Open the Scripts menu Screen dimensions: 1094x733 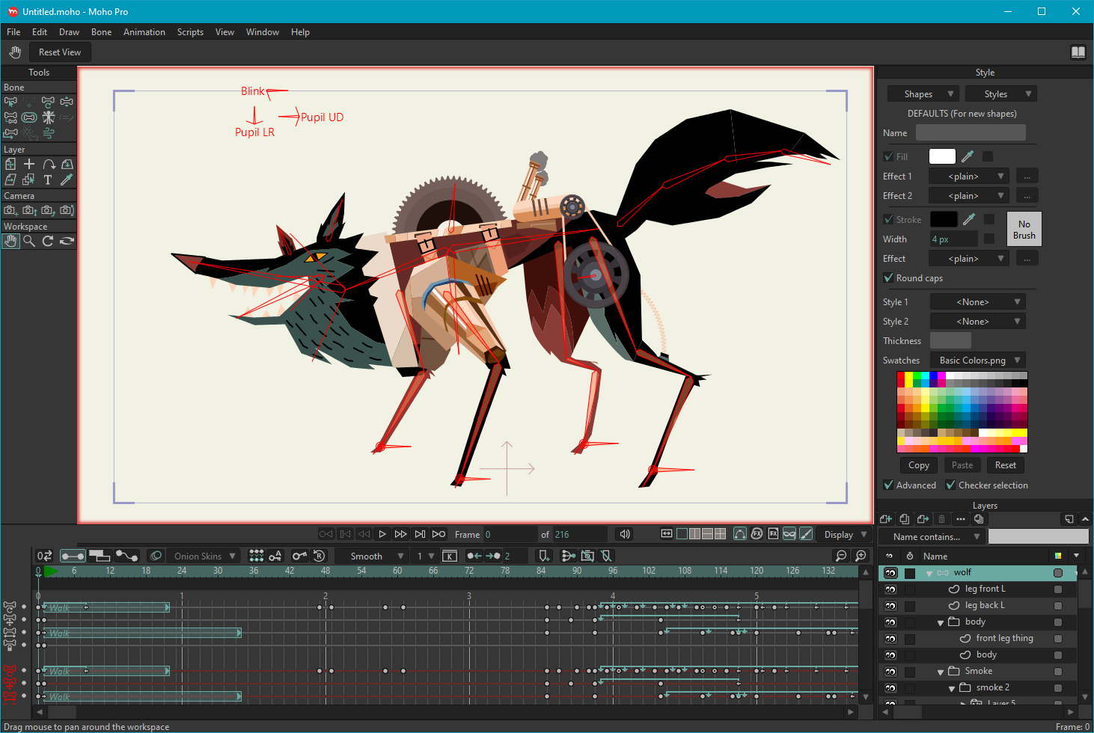tap(190, 32)
